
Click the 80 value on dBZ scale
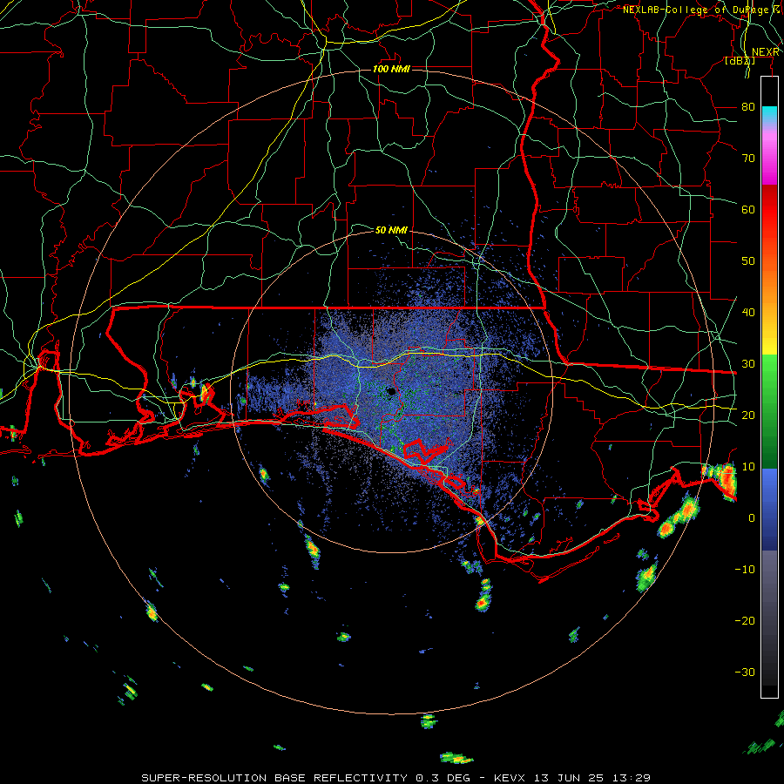pyautogui.click(x=748, y=106)
